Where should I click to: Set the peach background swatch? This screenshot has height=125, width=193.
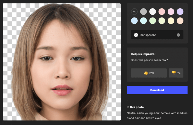[x=180, y=21]
